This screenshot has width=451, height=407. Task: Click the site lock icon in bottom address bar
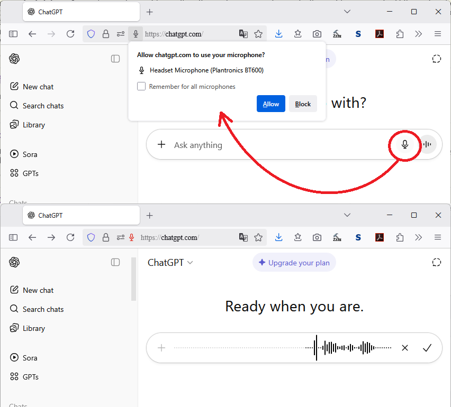(106, 237)
